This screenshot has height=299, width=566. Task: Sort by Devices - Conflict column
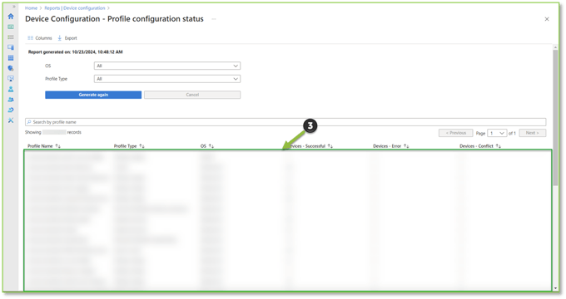pos(480,146)
